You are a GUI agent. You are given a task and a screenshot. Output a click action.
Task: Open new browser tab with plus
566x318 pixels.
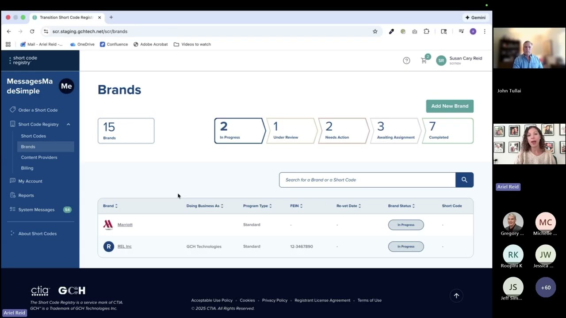point(111,17)
